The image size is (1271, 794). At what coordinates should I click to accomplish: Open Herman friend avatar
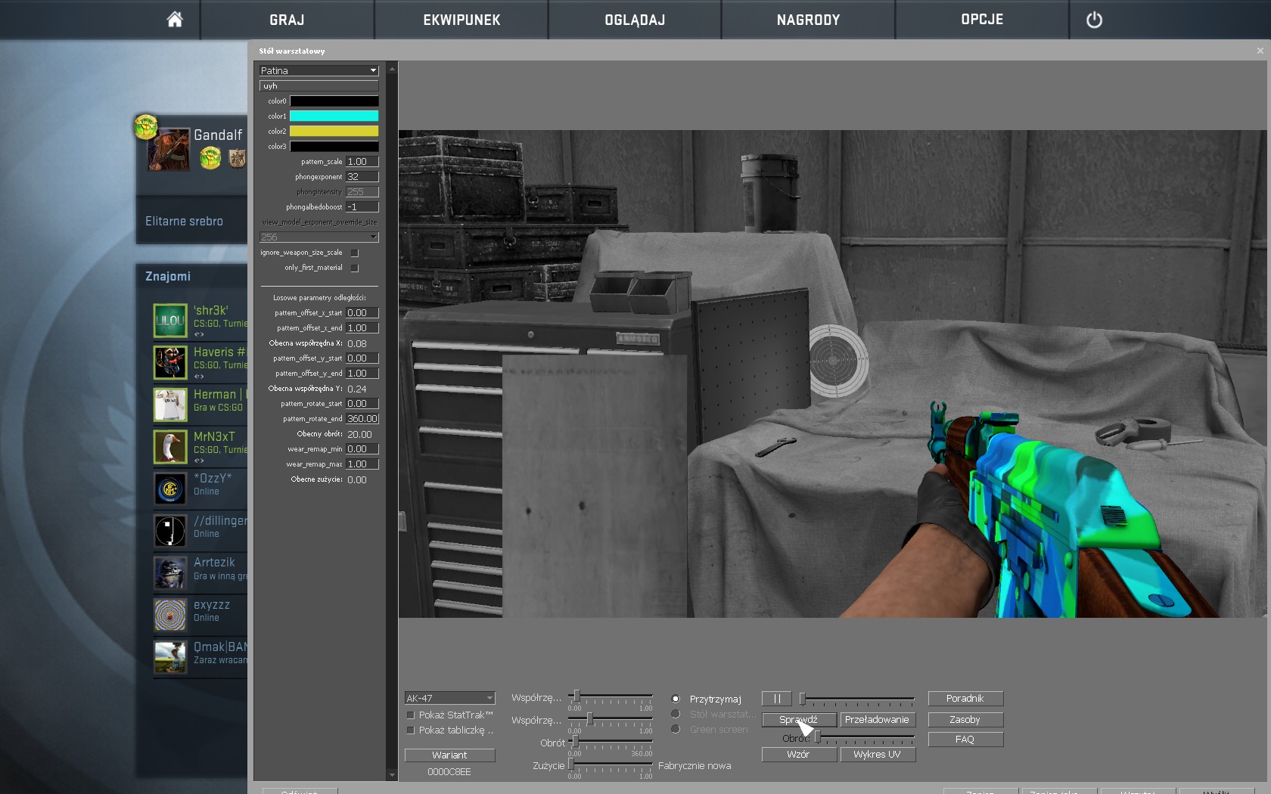170,405
